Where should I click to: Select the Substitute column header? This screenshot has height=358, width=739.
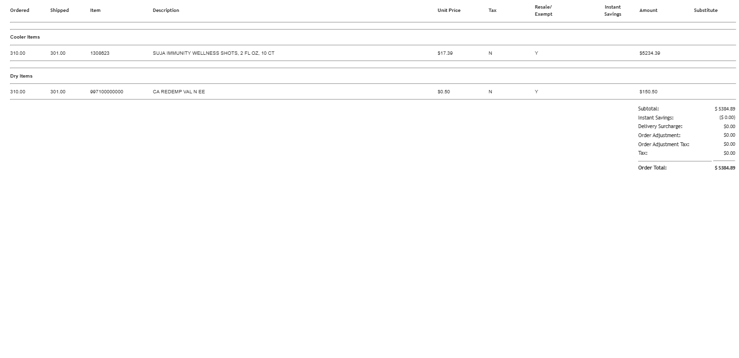[x=705, y=10]
